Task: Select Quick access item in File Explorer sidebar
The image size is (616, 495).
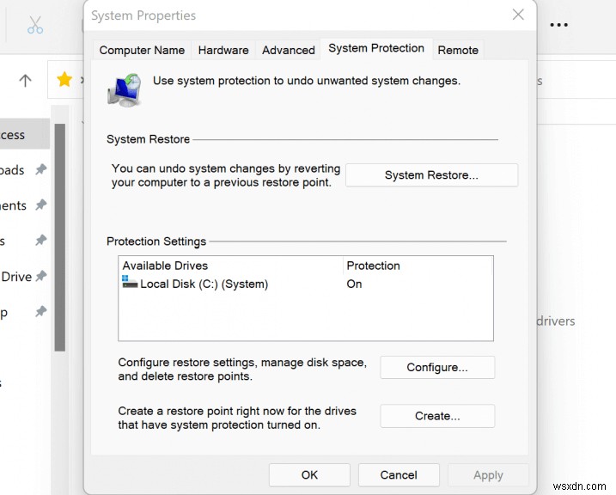Action: tap(25, 134)
